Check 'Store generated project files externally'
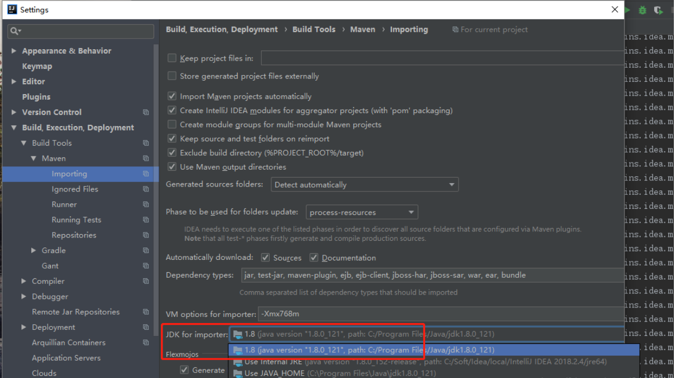This screenshot has height=378, width=675. (172, 76)
